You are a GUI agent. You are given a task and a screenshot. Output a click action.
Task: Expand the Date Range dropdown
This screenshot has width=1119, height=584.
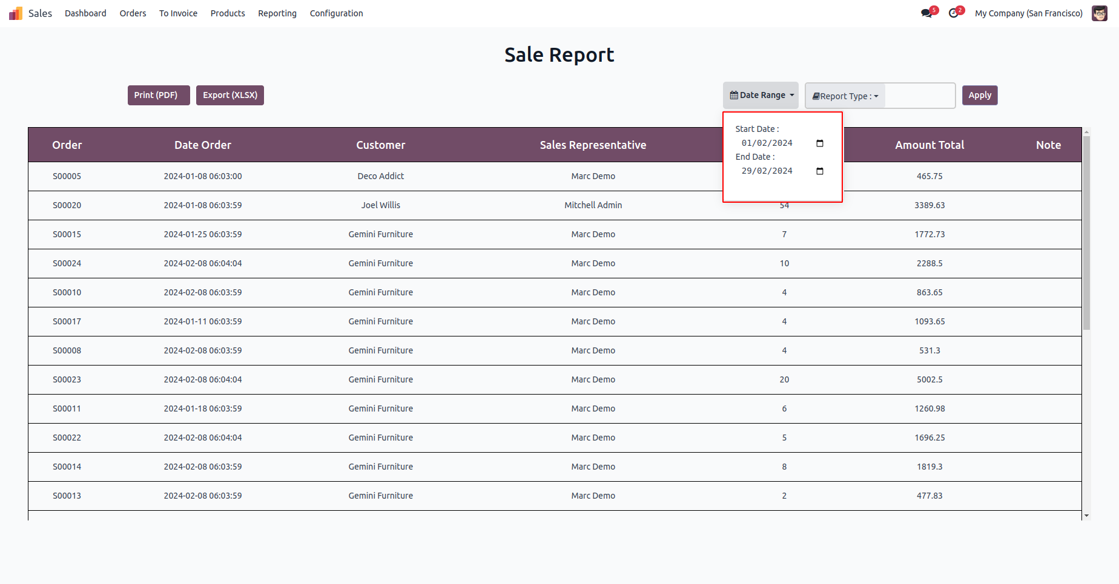(761, 95)
